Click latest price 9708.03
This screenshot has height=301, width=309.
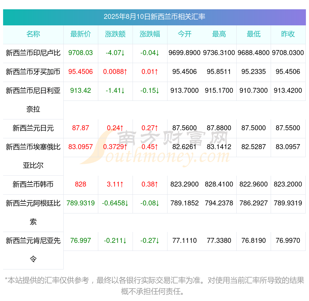tap(81, 53)
